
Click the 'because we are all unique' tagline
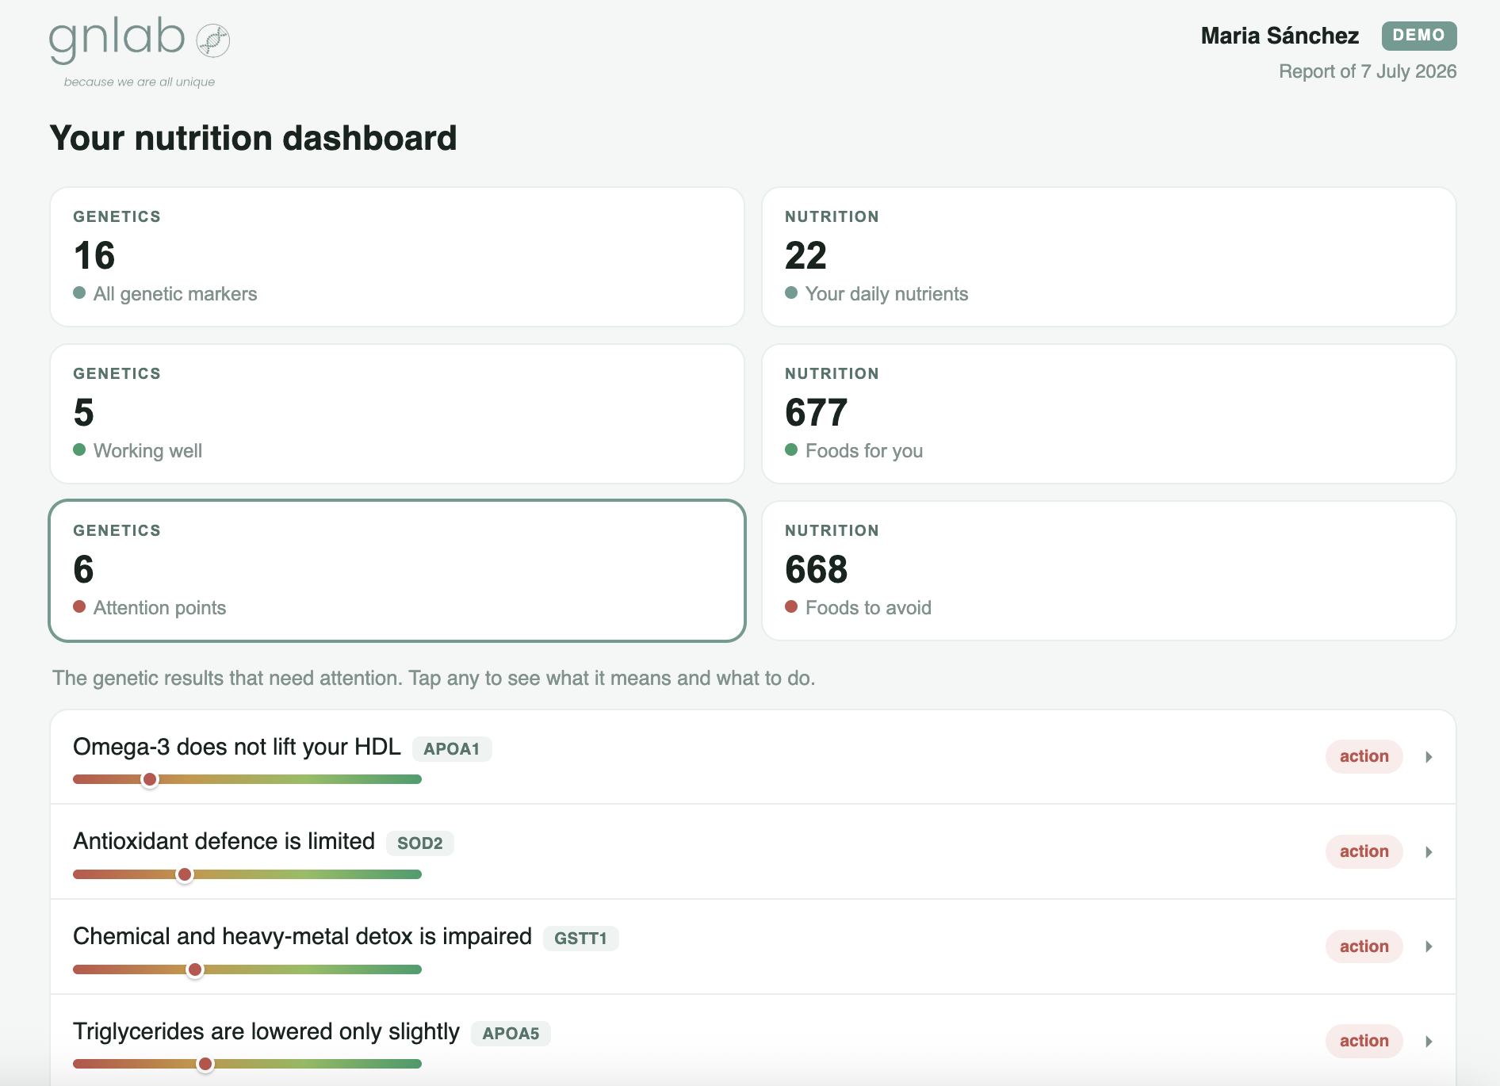tap(140, 82)
